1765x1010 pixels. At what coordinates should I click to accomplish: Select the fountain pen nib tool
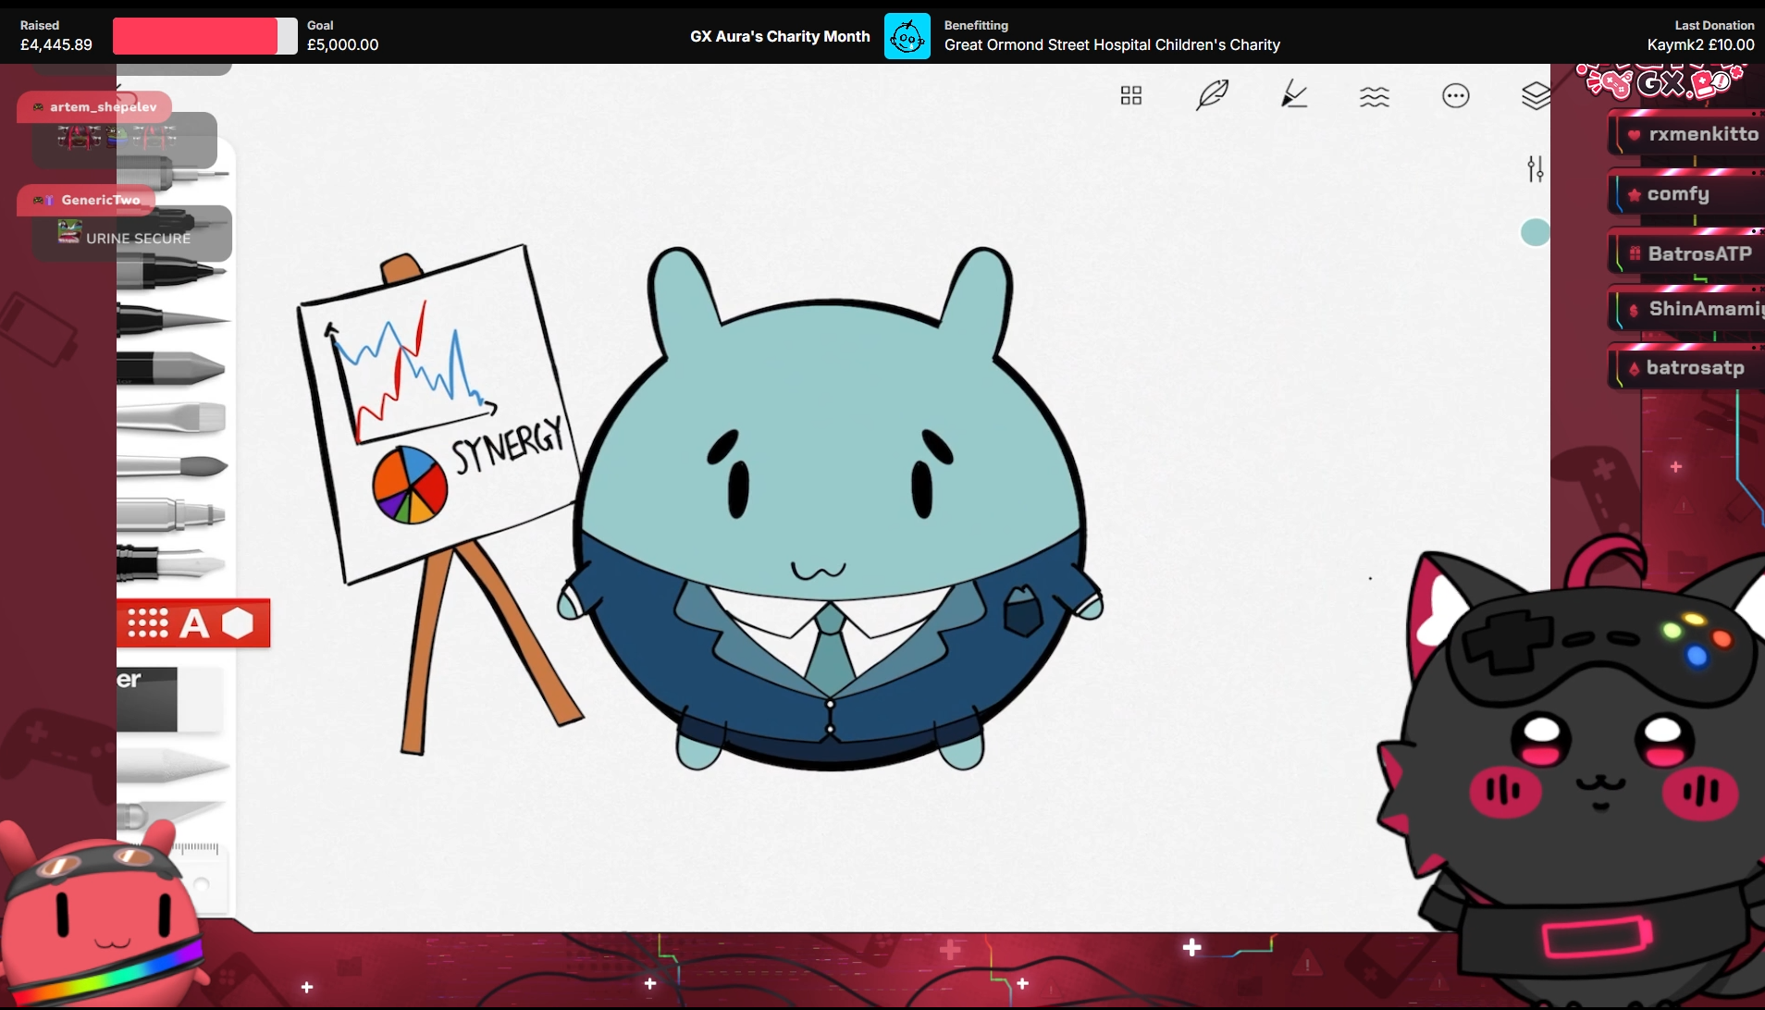click(x=171, y=563)
